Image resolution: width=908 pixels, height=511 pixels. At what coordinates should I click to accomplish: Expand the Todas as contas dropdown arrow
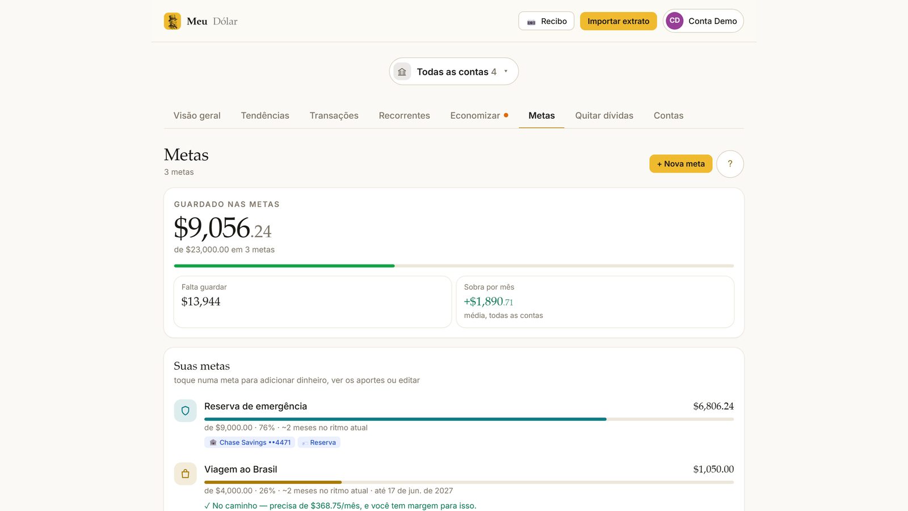[506, 72]
